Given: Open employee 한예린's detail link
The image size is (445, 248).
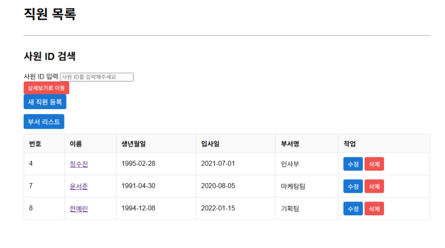Looking at the screenshot, I should tap(79, 208).
